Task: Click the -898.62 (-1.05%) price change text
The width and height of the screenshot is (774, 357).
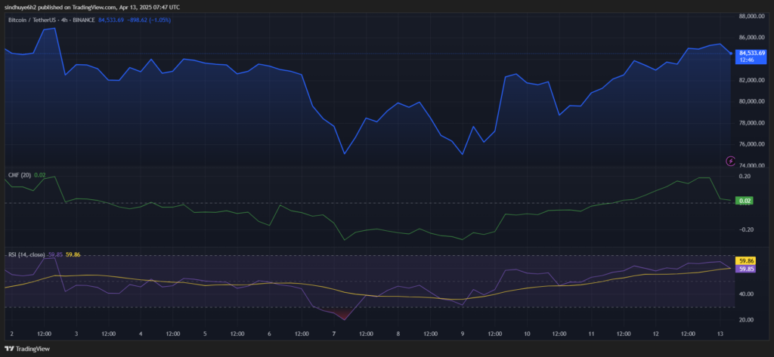Action: 150,20
